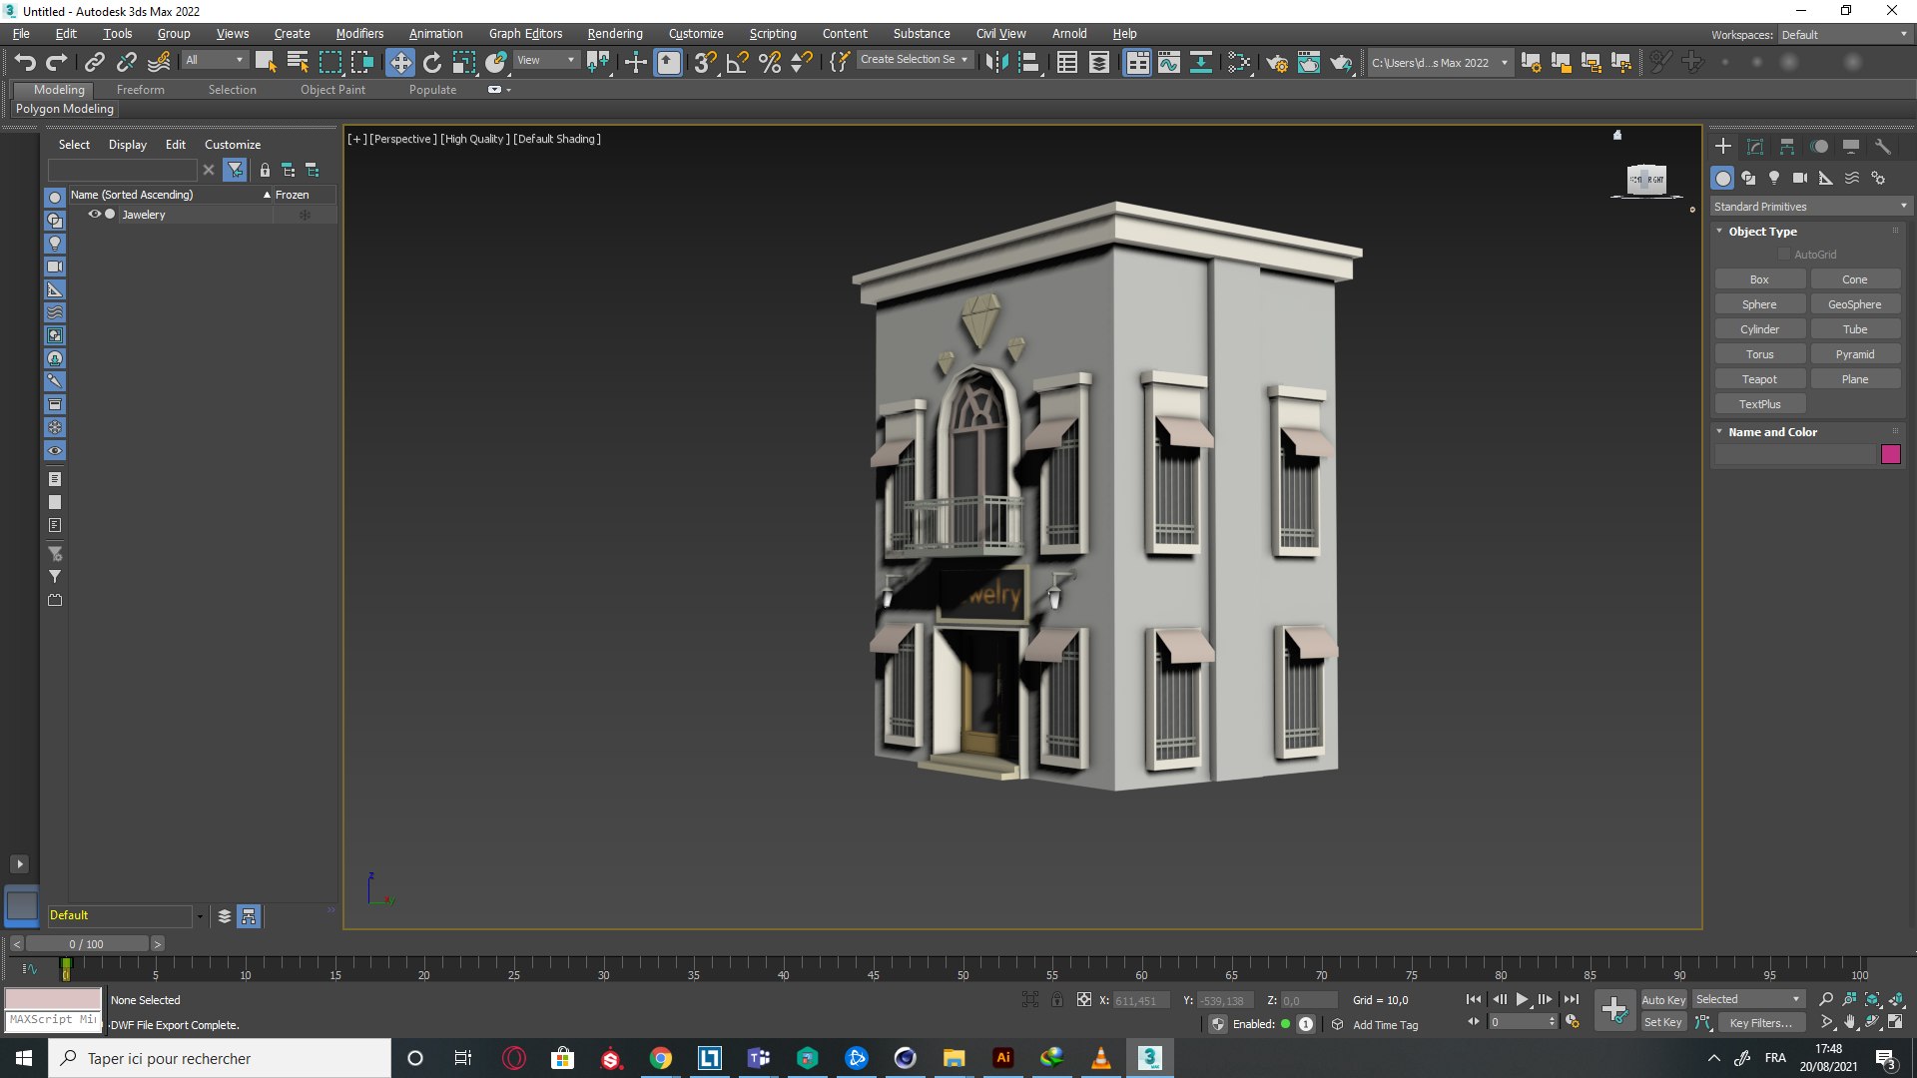Open the Utilities wrench panel icon
This screenshot has height=1078, width=1917.
coord(1883,147)
